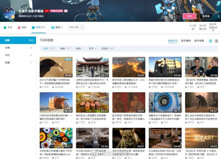Click the pink 关注 follow button
Screen dimensions: 221x159
click(189, 16)
